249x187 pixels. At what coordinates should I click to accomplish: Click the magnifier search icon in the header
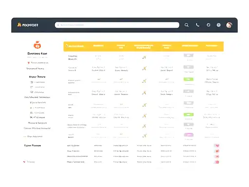point(186,25)
